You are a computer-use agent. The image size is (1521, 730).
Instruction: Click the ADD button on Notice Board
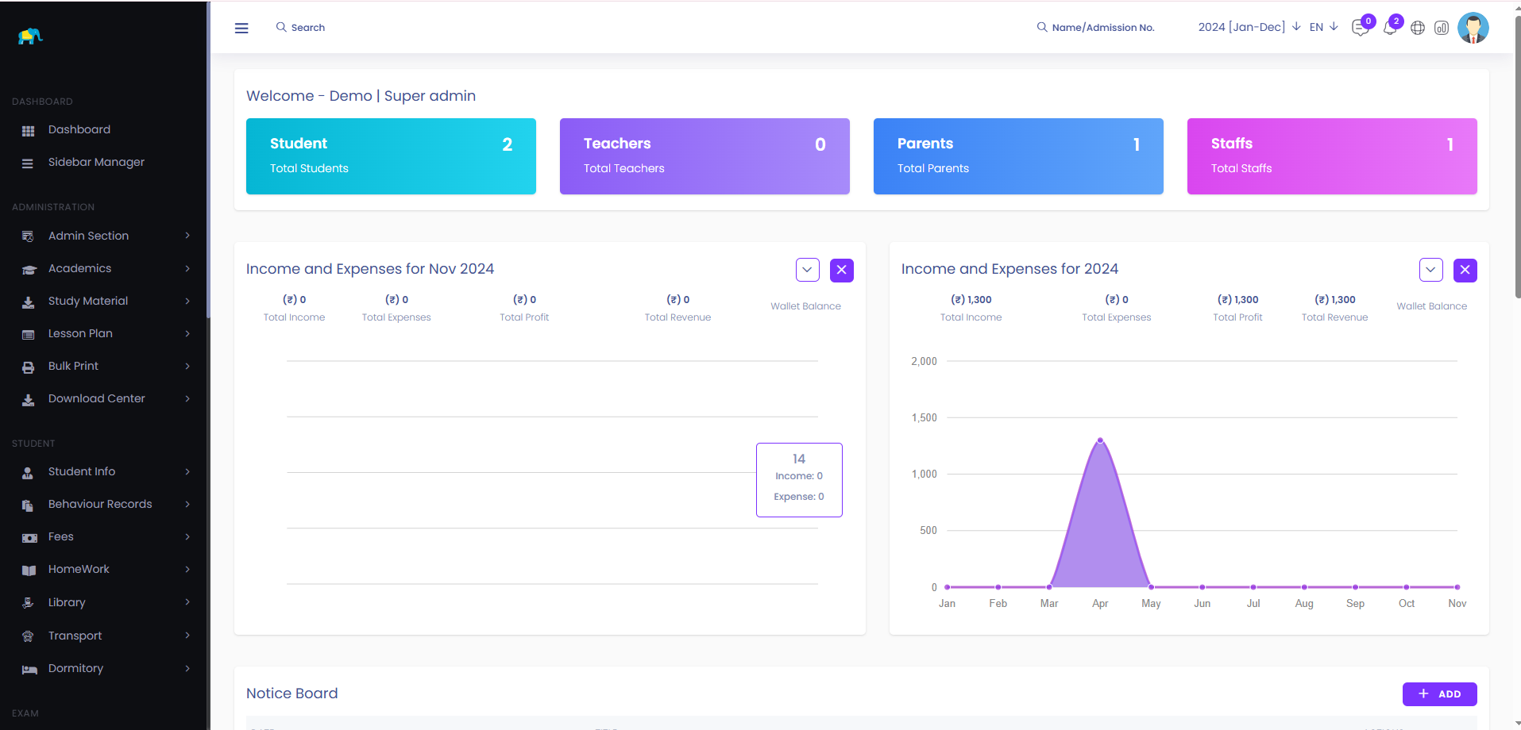coord(1439,694)
